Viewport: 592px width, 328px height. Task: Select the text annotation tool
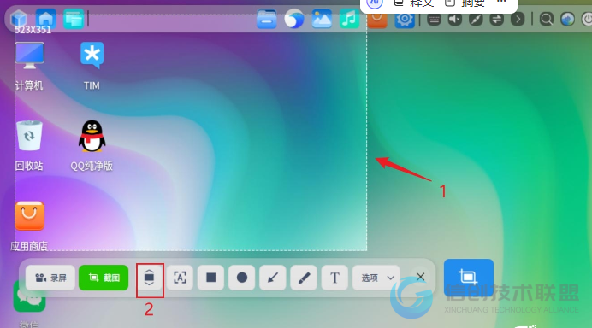click(334, 278)
